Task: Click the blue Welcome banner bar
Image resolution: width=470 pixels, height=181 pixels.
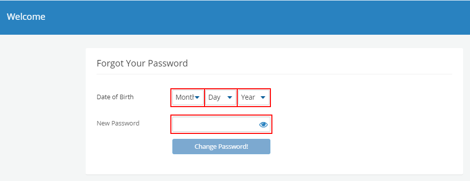Action: coord(235,17)
